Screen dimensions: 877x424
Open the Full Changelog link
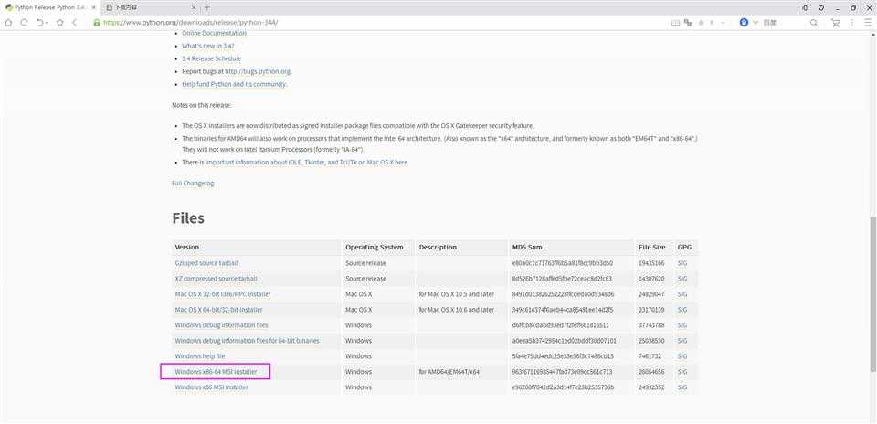point(193,184)
